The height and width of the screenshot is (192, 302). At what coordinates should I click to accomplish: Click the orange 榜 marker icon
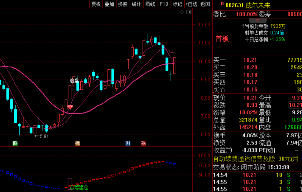[77, 143]
